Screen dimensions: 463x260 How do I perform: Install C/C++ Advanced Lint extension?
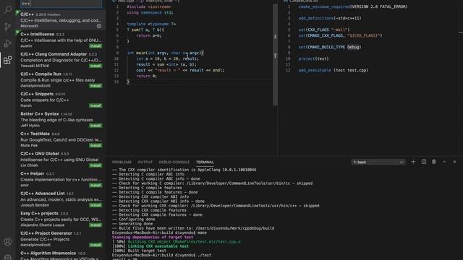(95, 205)
